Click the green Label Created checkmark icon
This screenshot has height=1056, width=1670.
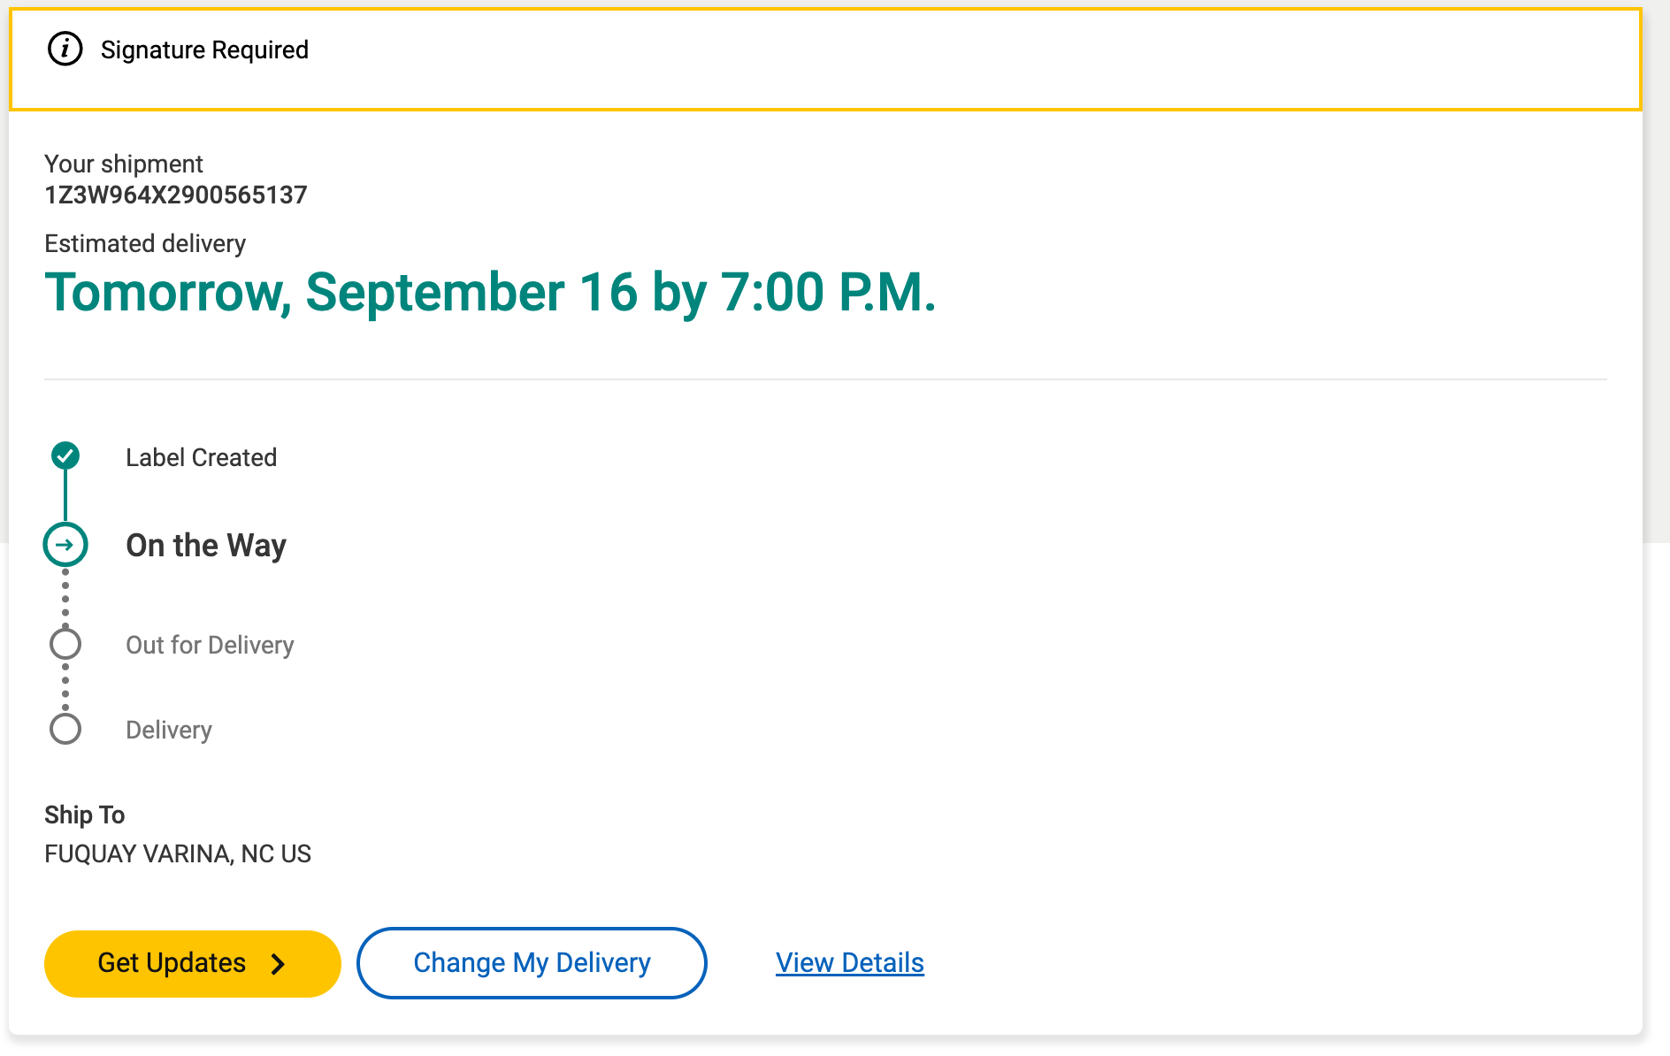coord(65,455)
